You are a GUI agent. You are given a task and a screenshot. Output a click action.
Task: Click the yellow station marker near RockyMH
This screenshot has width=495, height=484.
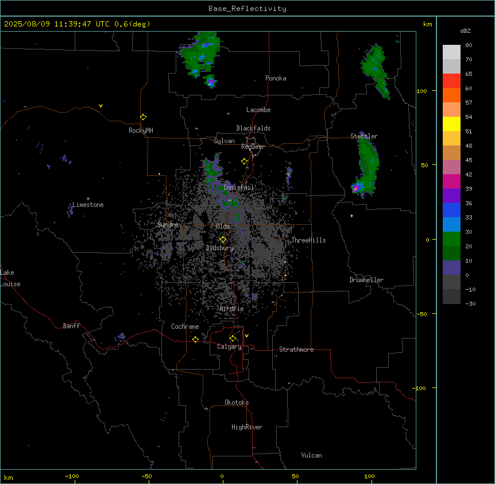(x=144, y=117)
